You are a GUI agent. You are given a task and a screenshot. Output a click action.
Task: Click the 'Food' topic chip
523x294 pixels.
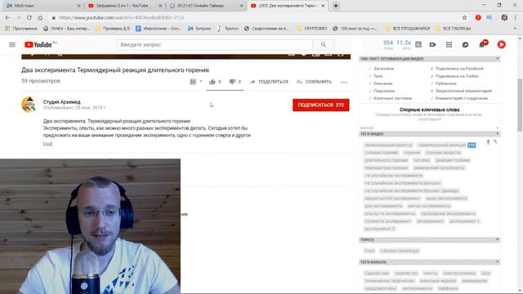[x=369, y=251]
